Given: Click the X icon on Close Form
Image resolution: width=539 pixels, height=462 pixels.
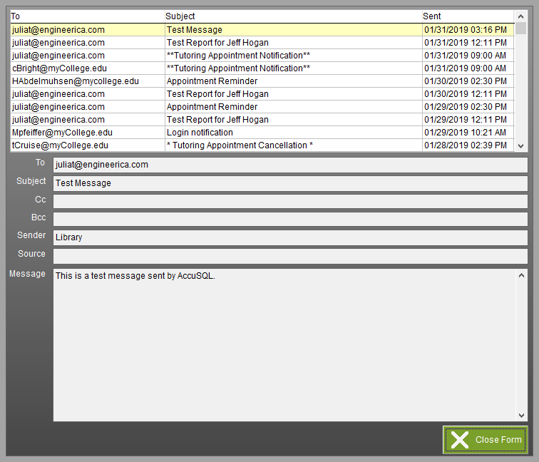Looking at the screenshot, I should click(x=460, y=440).
